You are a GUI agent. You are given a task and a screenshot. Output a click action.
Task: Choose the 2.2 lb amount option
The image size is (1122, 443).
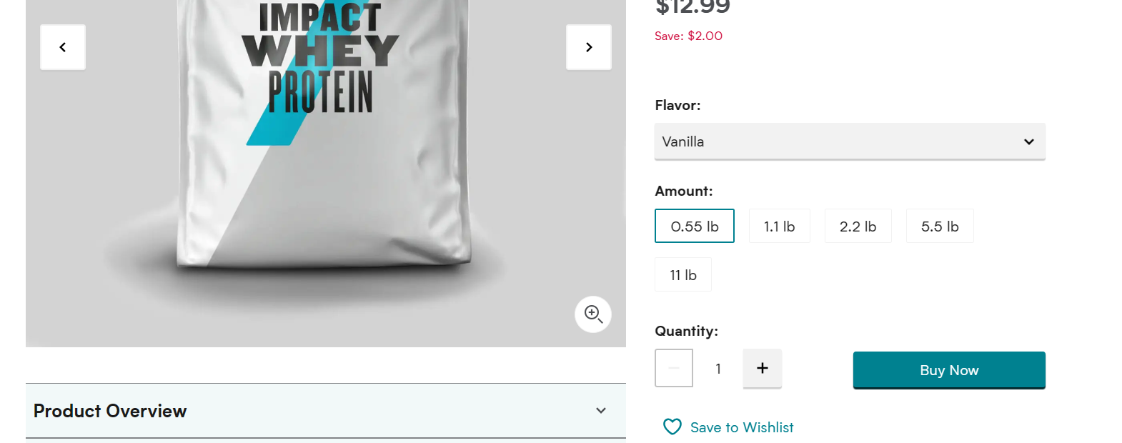(858, 226)
